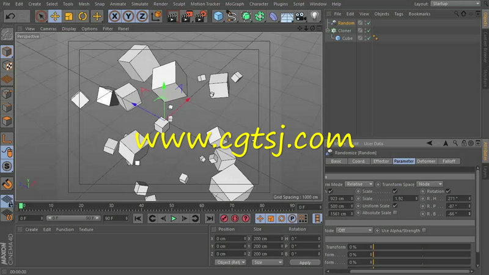The image size is (489, 275).
Task: Open Size mode dropdown
Action: pos(267,262)
